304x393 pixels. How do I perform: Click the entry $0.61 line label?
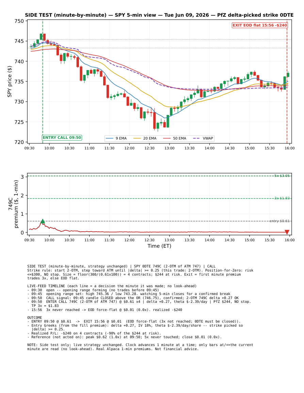[x=279, y=221]
